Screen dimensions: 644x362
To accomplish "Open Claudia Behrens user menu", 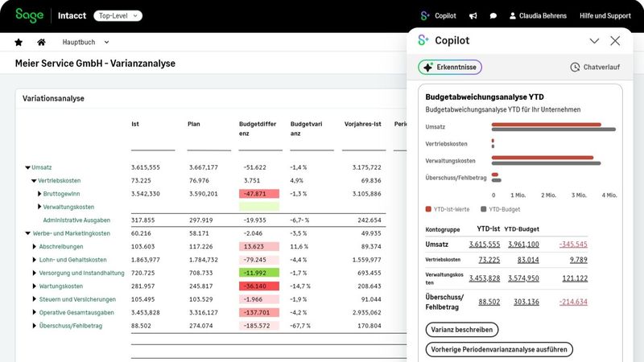I will click(x=538, y=15).
